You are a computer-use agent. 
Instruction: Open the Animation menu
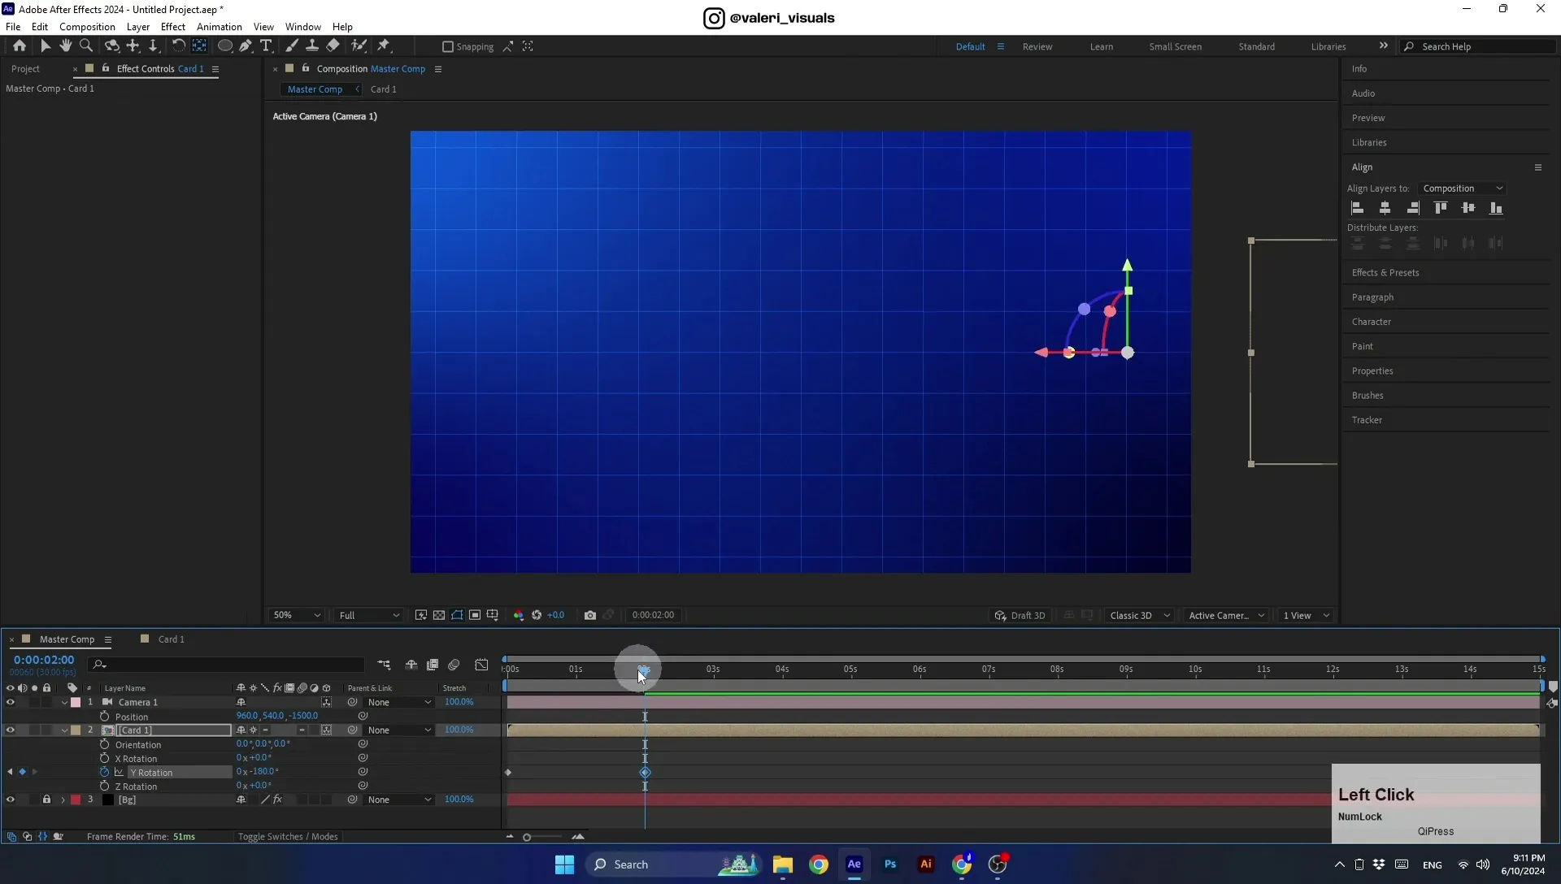click(220, 27)
